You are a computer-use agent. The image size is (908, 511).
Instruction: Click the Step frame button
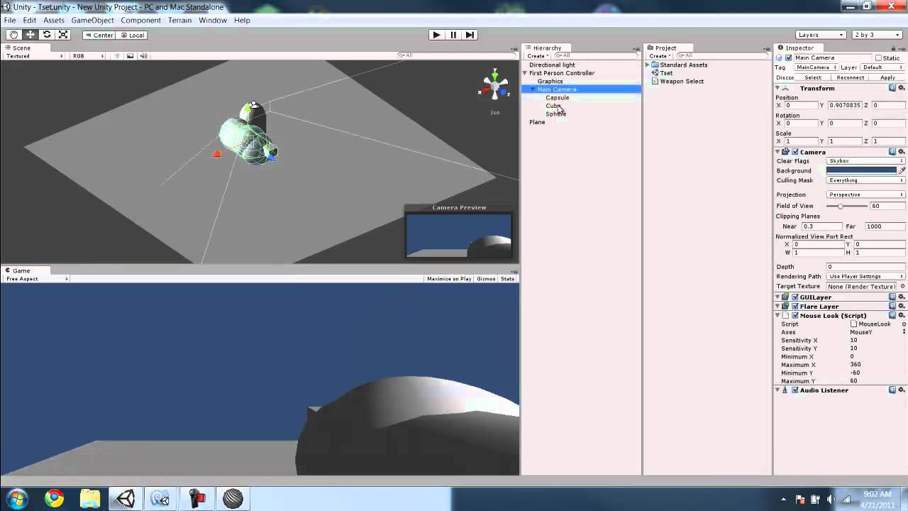tap(469, 35)
